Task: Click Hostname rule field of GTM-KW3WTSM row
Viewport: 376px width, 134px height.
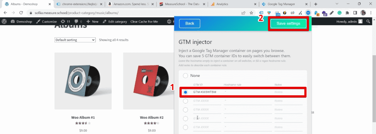Action: [248, 92]
